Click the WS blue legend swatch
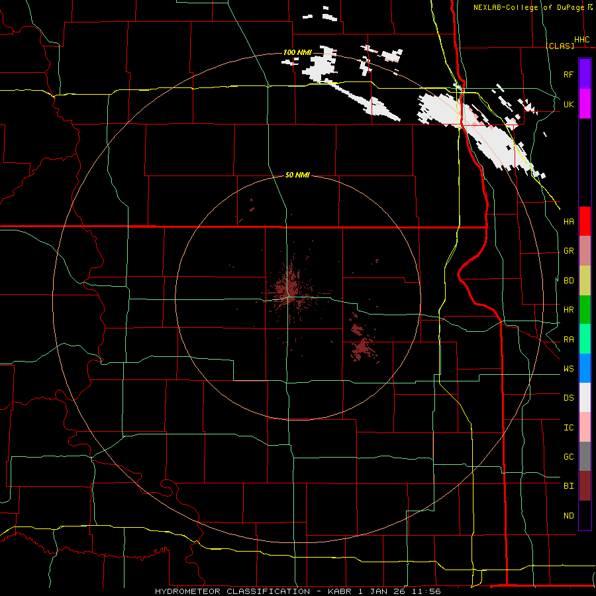 click(x=585, y=368)
